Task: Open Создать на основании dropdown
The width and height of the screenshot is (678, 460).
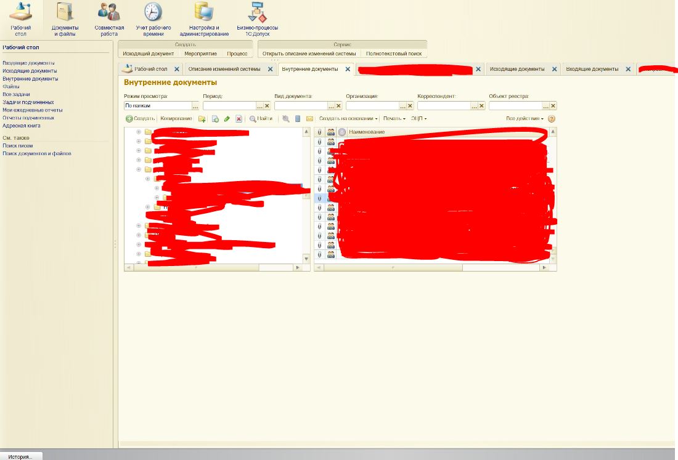Action: pos(348,118)
